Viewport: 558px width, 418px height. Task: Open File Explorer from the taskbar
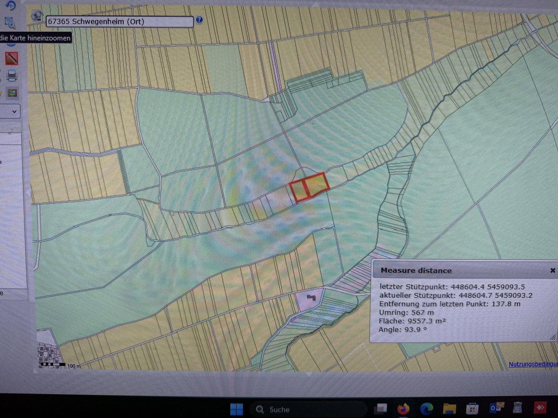(449, 409)
